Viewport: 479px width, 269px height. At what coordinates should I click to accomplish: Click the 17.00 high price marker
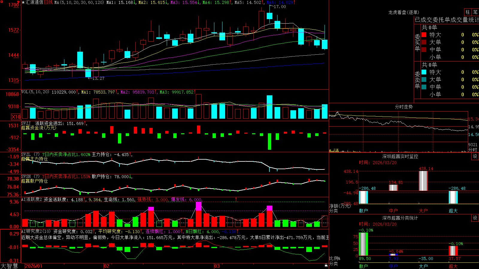(280, 7)
